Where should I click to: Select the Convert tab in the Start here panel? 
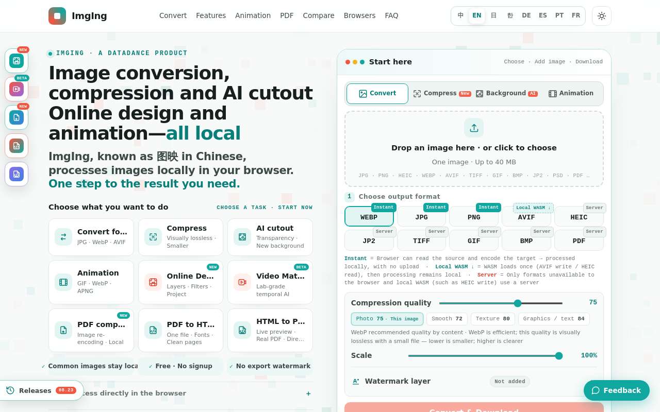coord(377,94)
